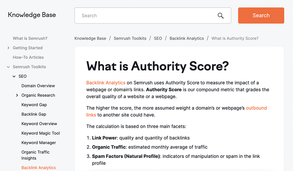293x171 pixels.
Task: Collapse the Semrush Toolkits section chevron
Action: click(8, 67)
